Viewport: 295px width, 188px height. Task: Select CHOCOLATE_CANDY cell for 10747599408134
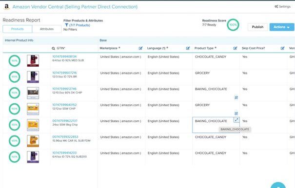coord(216,61)
